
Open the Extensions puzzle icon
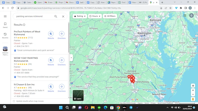point(181,8)
